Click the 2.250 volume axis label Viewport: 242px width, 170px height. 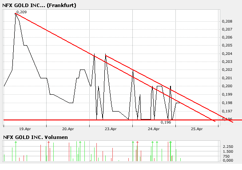click(228, 147)
